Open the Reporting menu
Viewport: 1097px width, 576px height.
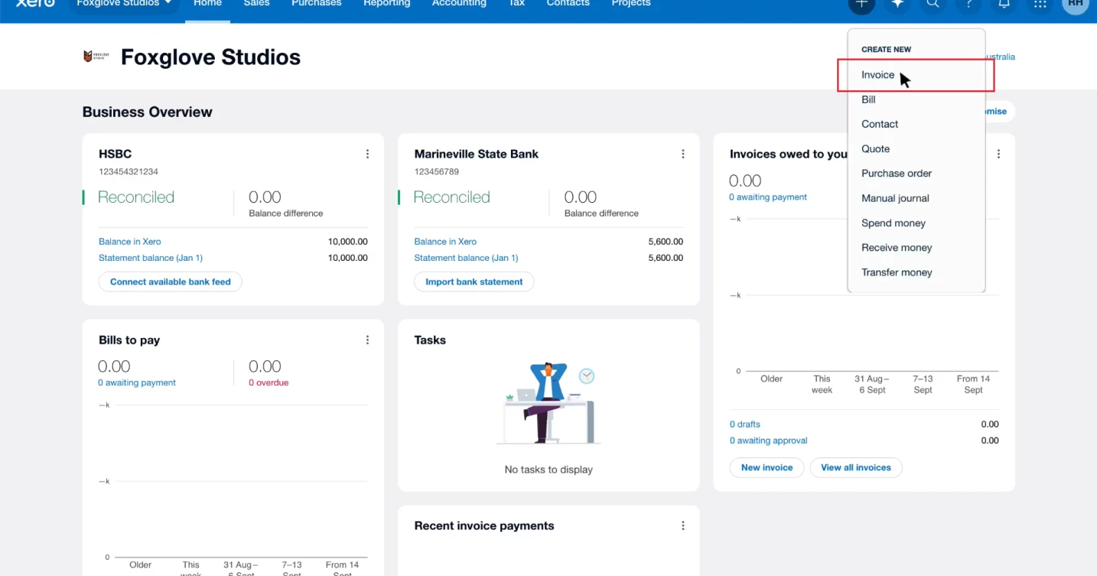click(386, 4)
